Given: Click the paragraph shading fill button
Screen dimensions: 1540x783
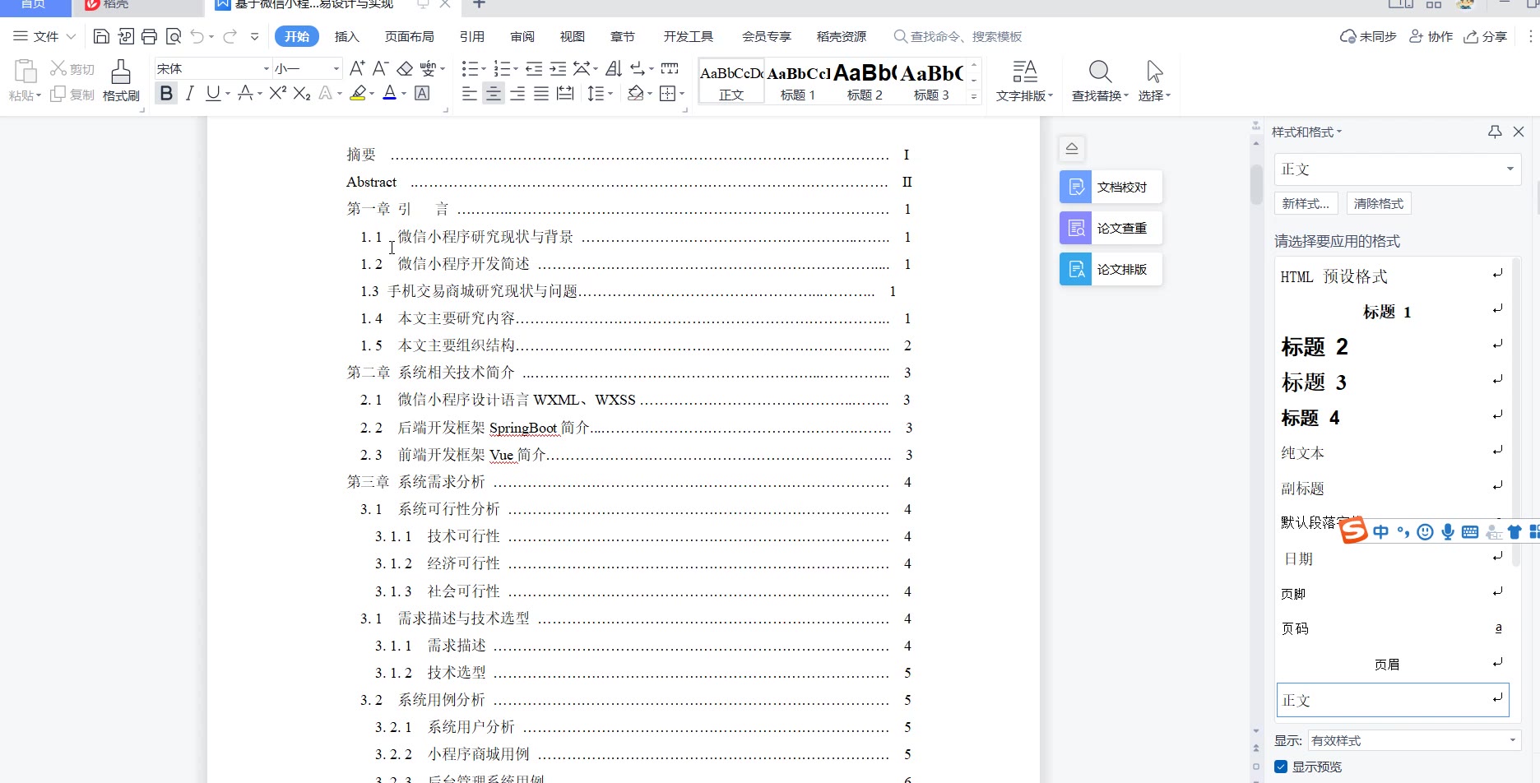Looking at the screenshot, I should click(x=635, y=93).
